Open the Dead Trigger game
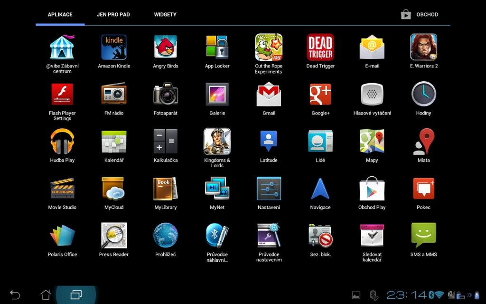Image resolution: width=486 pixels, height=304 pixels. point(320,47)
